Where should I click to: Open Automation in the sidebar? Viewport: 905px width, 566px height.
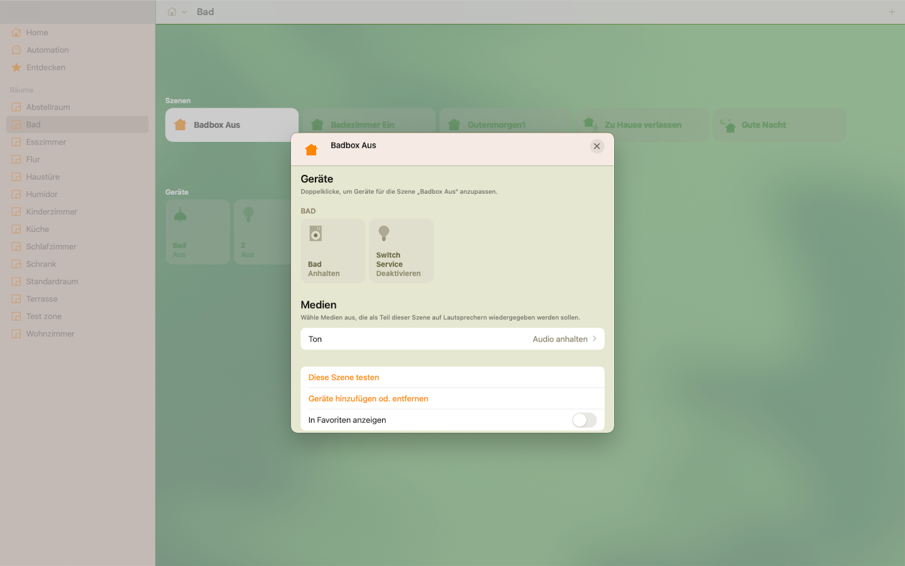(x=47, y=50)
